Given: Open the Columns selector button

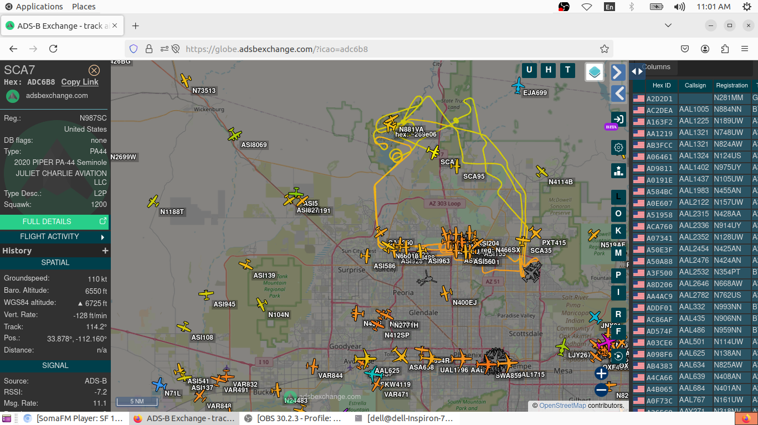Looking at the screenshot, I should 656,67.
